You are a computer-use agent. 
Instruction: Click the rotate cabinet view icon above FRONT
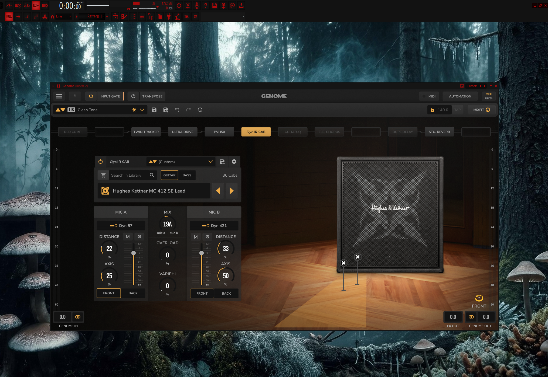point(479,298)
